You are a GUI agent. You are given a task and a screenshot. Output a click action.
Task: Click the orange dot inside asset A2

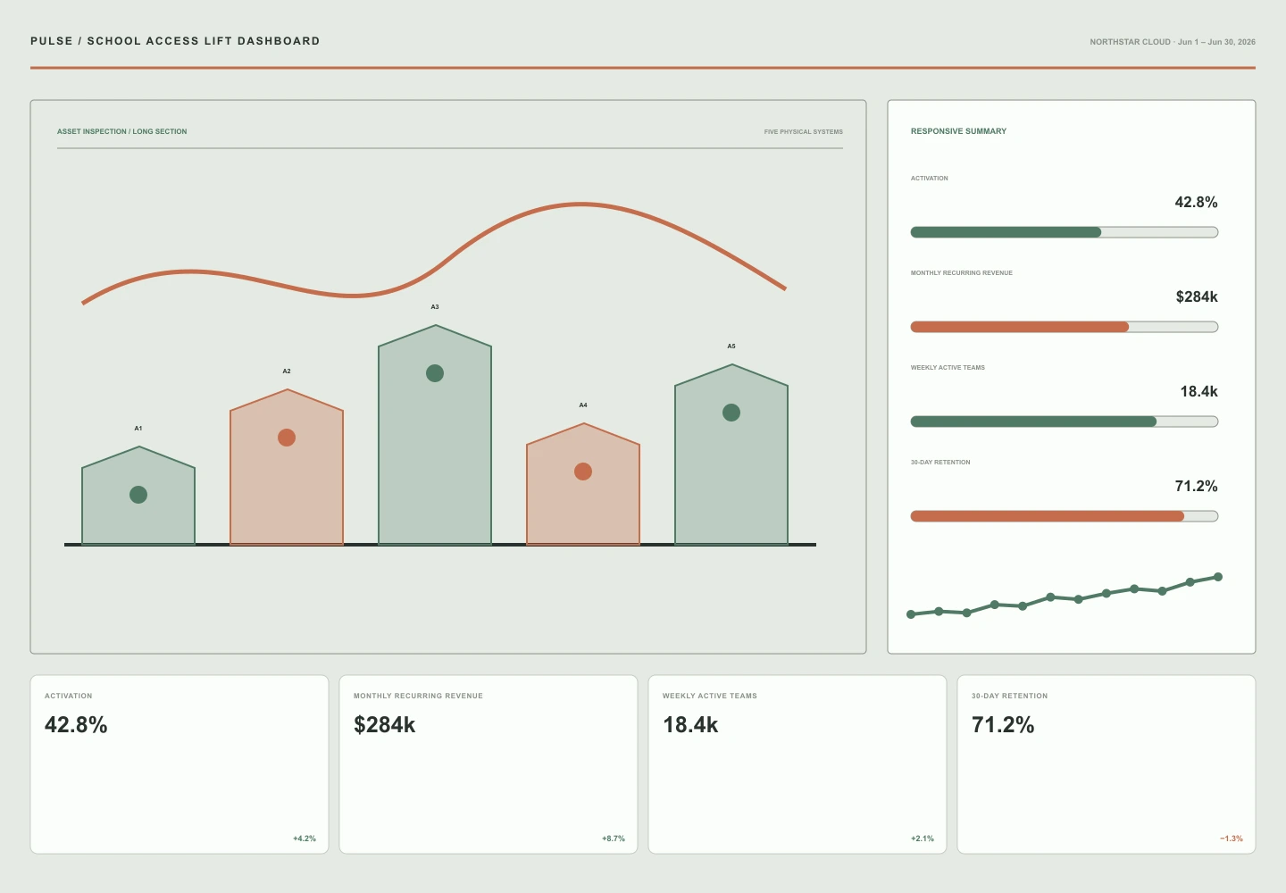tap(287, 438)
